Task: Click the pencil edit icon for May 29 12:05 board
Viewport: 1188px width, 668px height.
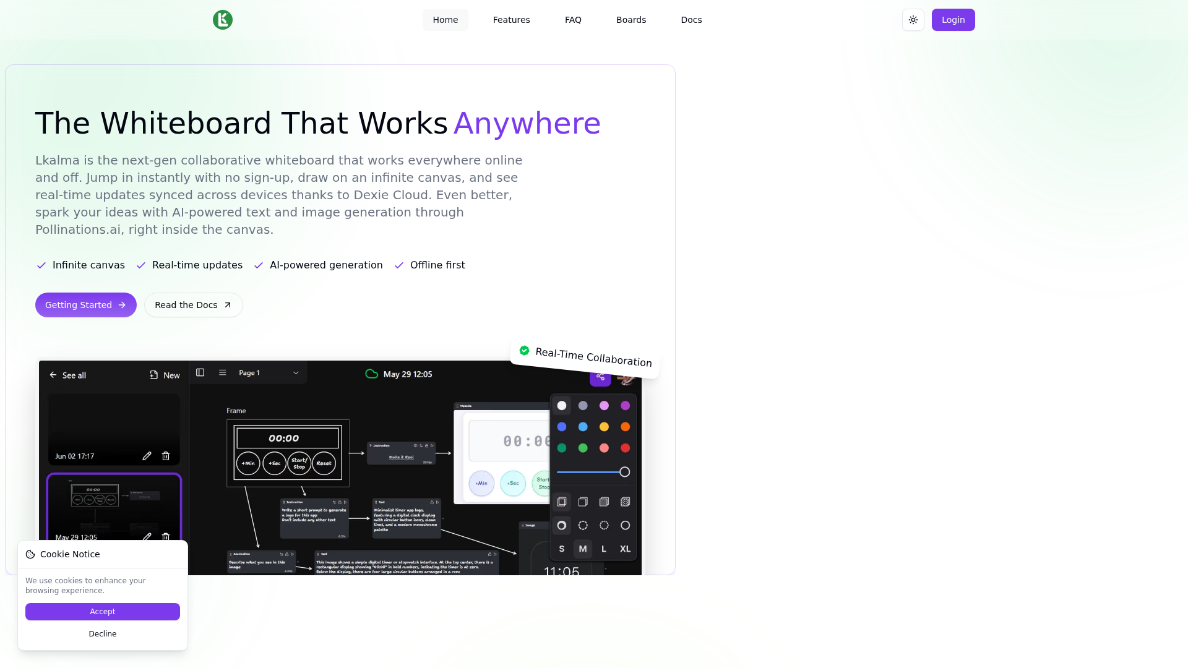Action: point(147,536)
